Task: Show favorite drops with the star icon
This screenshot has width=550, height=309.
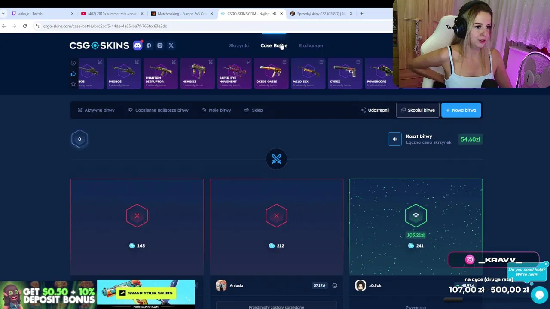Action: (x=73, y=84)
